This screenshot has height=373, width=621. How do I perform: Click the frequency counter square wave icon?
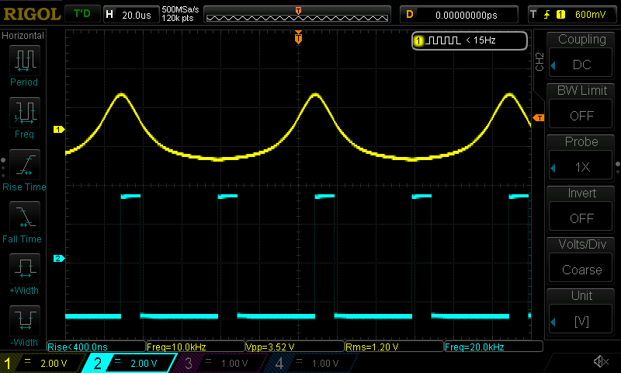(x=445, y=40)
